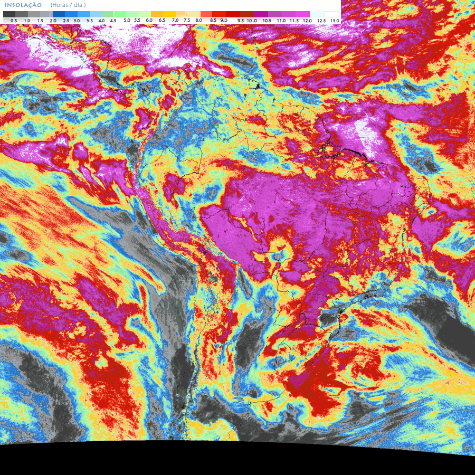Click the orange swatch between 6.0 and 6.5
The image size is (475, 475).
(x=157, y=14)
